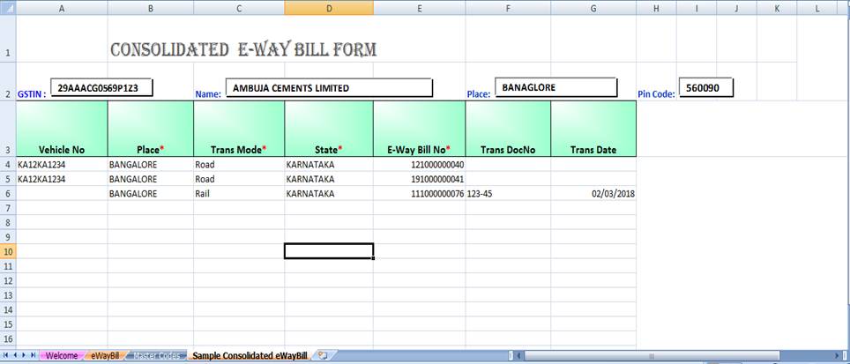Screen dimensions: 850x364
Task: Click the cell containing Rail trans mode
Action: coord(238,193)
